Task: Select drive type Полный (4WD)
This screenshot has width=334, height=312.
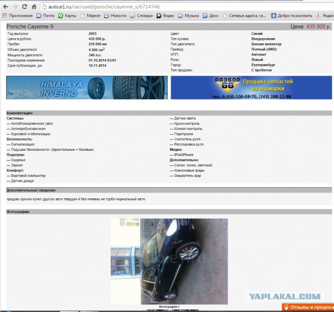Action: click(x=264, y=49)
